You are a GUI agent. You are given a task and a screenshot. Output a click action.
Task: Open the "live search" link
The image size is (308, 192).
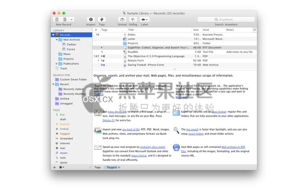tap(192, 129)
